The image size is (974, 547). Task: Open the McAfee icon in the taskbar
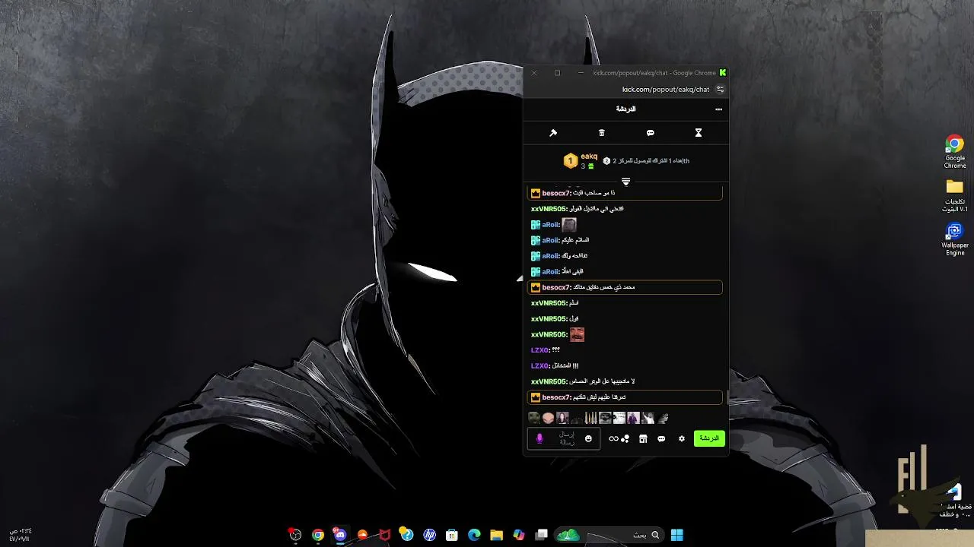[x=385, y=535]
